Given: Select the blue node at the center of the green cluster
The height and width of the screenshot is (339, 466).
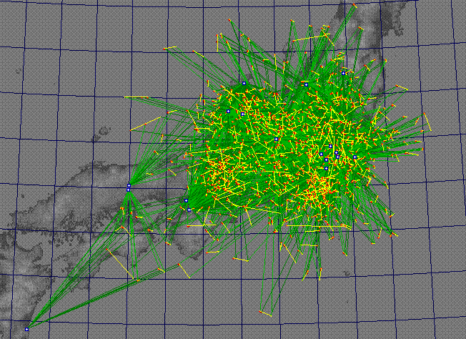Looking at the screenshot, I should tap(277, 139).
